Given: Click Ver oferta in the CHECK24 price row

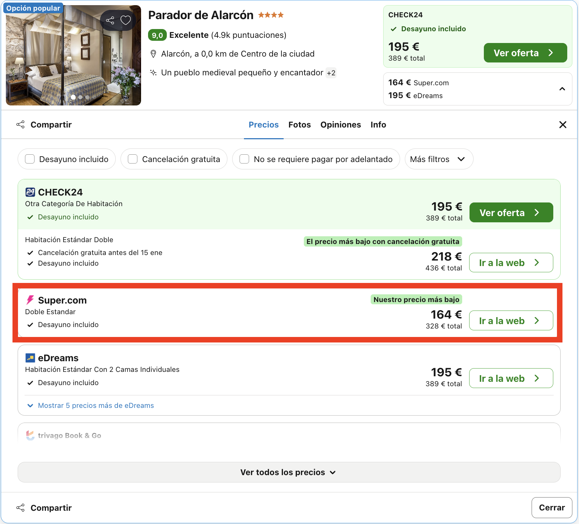Looking at the screenshot, I should point(511,212).
